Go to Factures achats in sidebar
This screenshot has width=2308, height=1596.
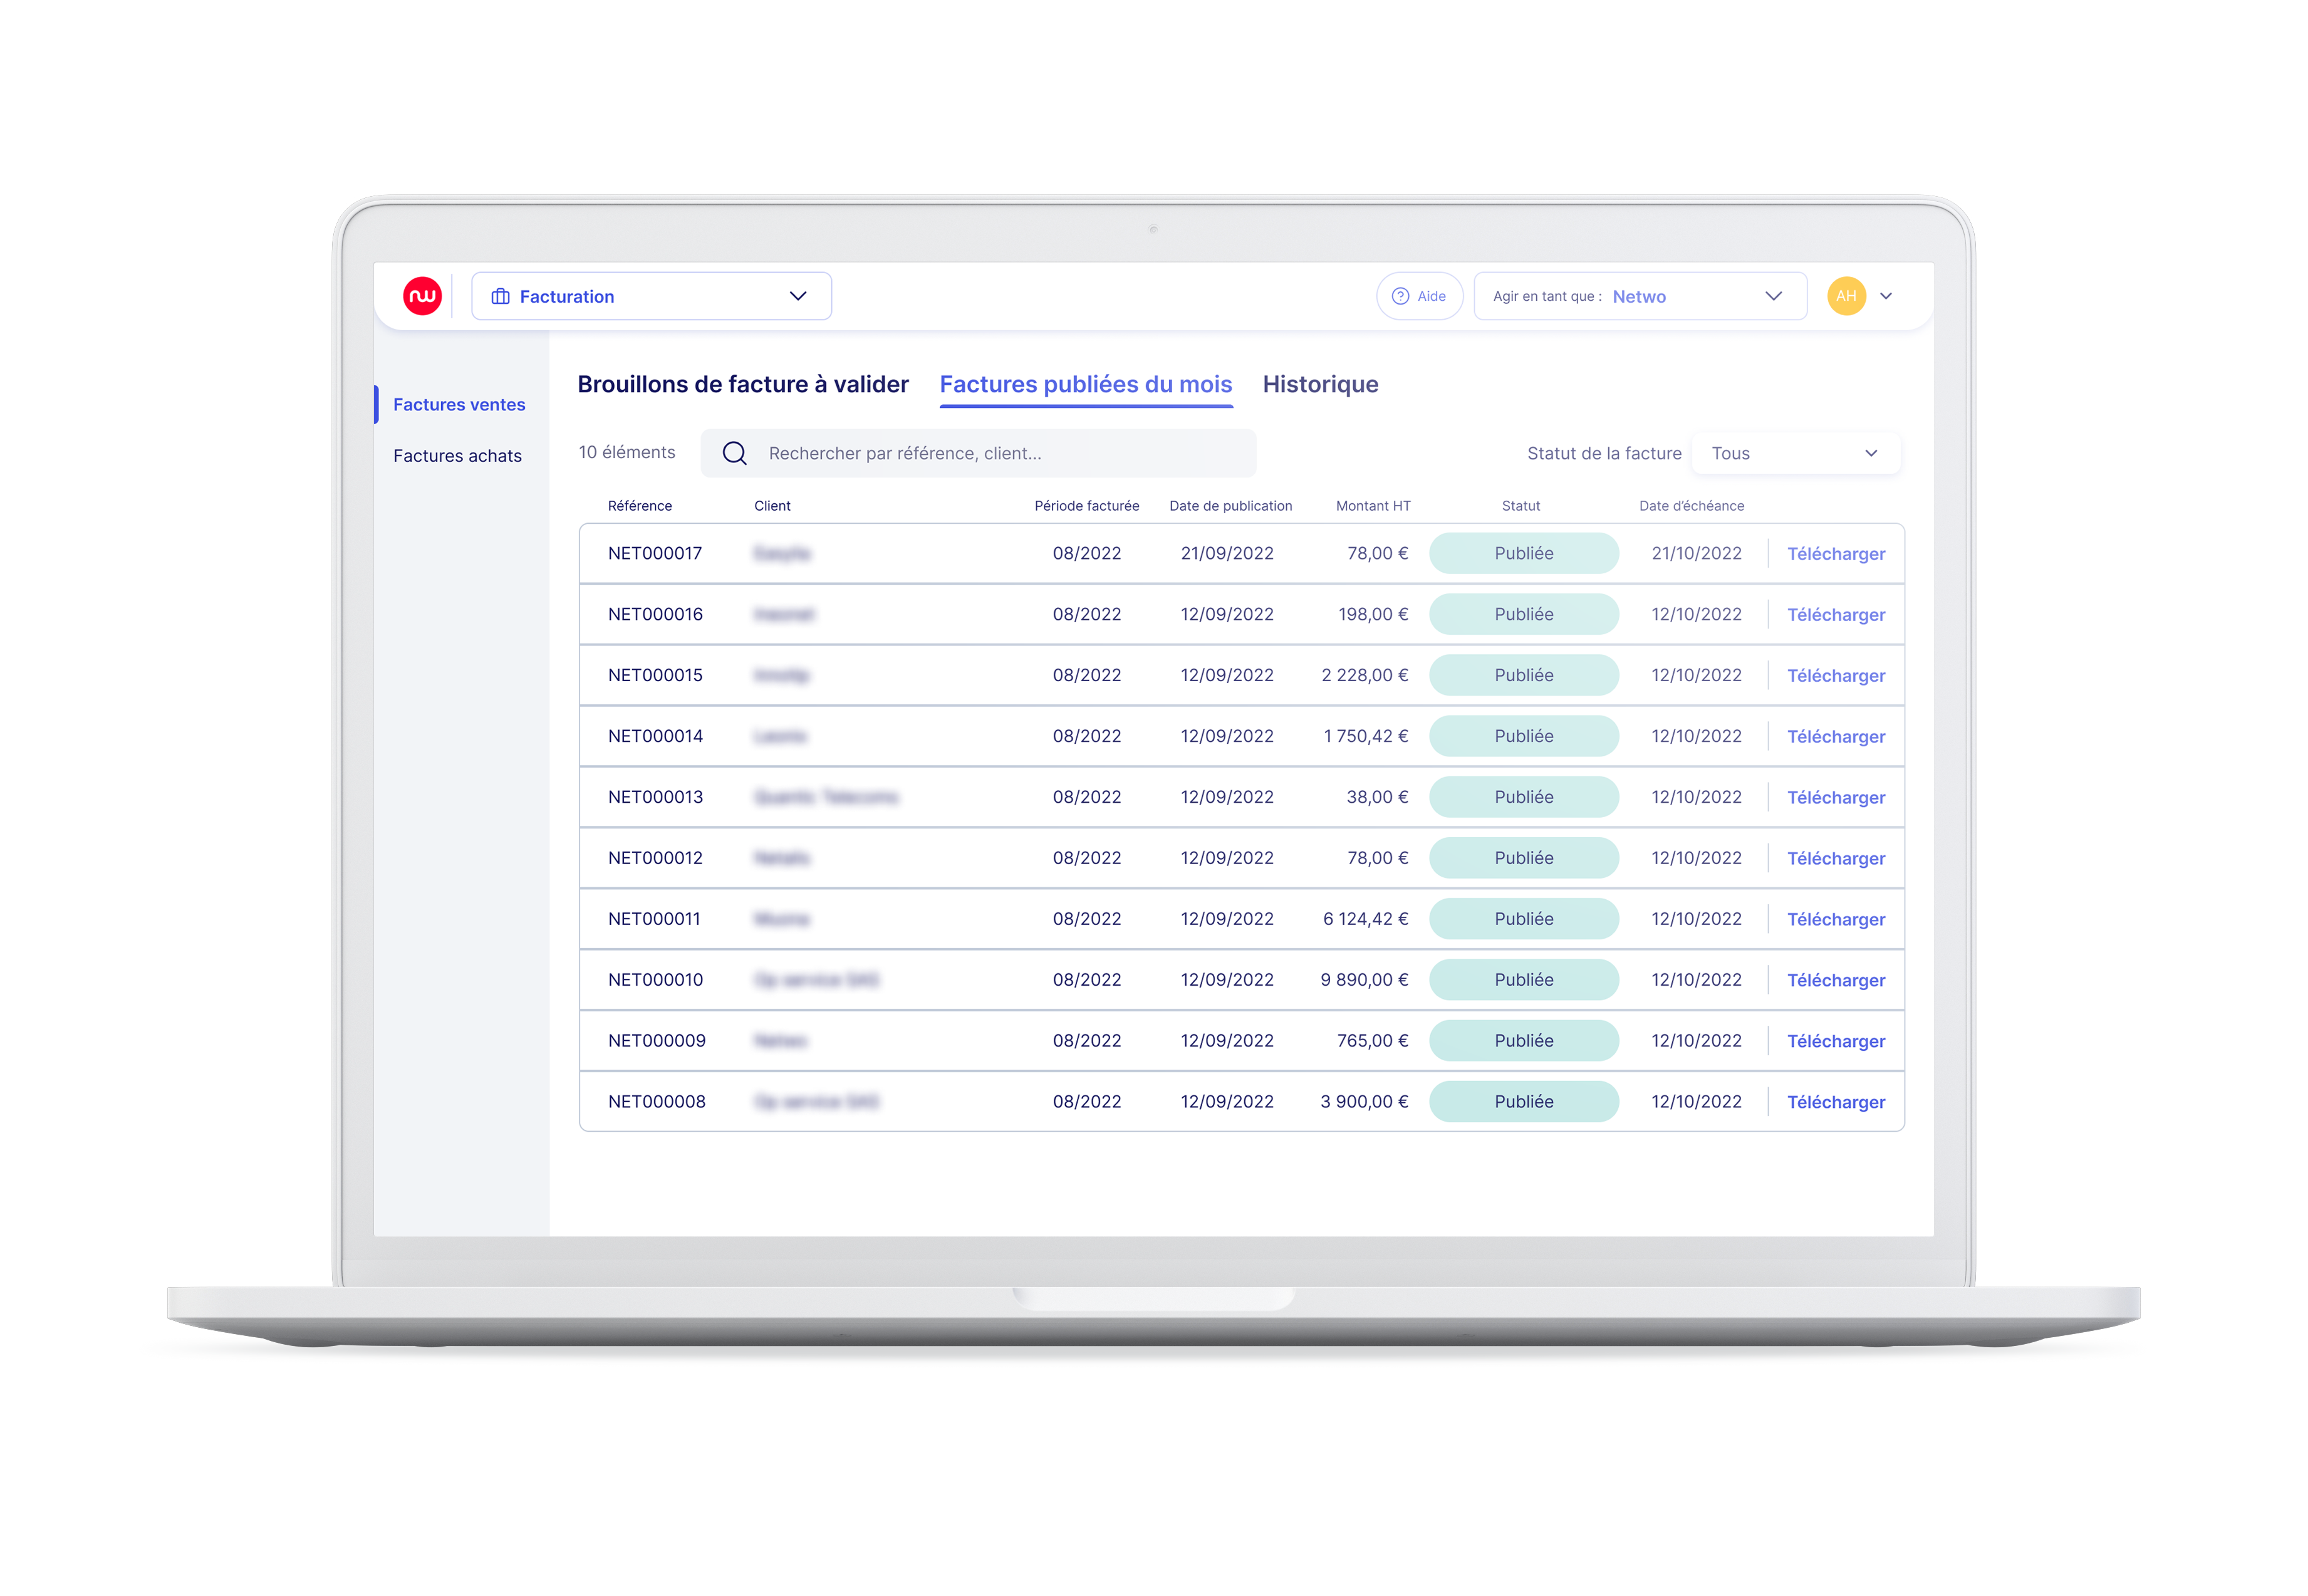(x=457, y=456)
